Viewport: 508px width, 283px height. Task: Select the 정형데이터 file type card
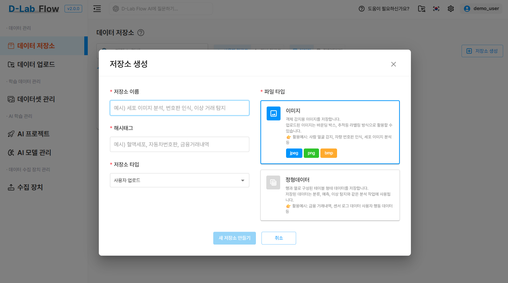(x=330, y=195)
